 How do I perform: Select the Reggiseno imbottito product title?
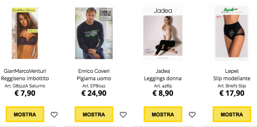[25, 79]
